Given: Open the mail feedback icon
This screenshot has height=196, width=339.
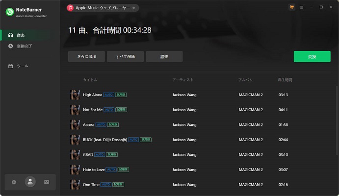Looking at the screenshot, I should 47,182.
